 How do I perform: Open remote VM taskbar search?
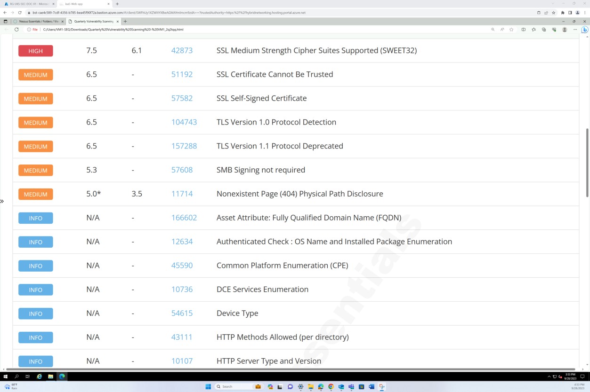16,376
